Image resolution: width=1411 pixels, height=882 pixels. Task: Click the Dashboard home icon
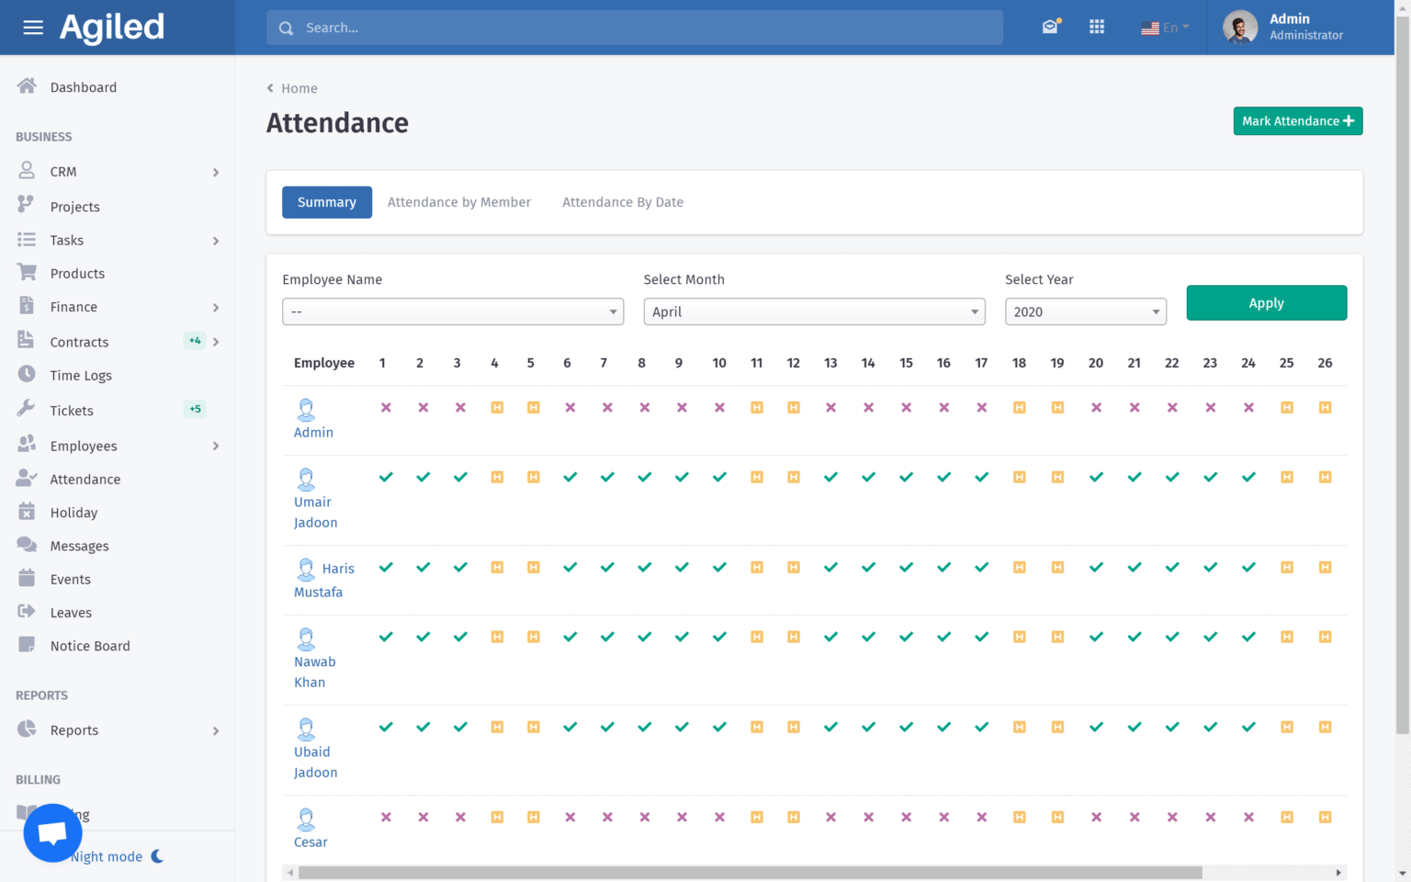pyautogui.click(x=27, y=86)
